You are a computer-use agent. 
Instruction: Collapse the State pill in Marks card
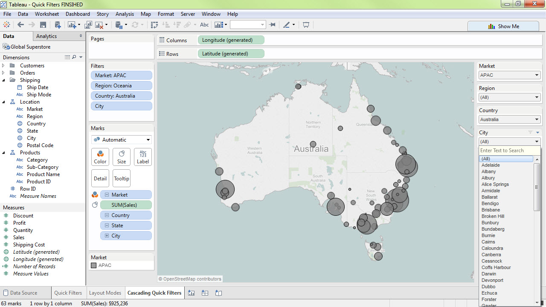click(x=107, y=226)
